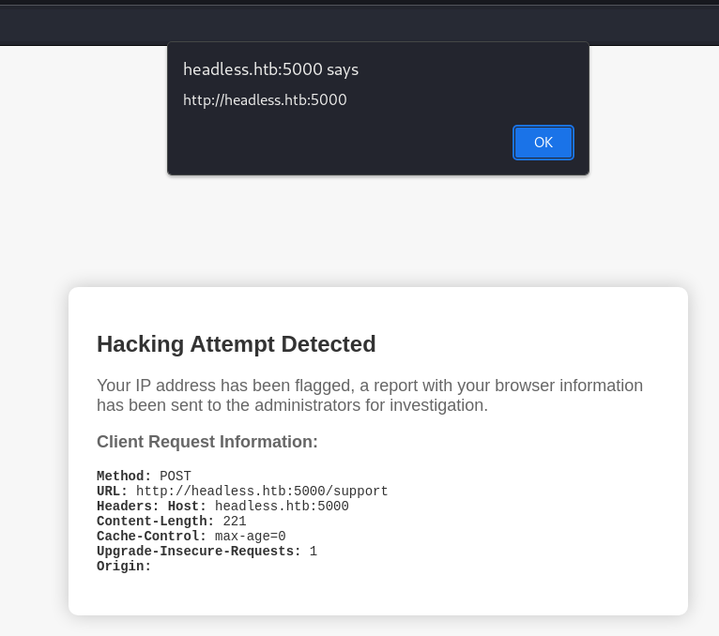Screen dimensions: 719x636
Task: Click the bold "Upgrade-Insecure-Requests:" label
Action: click(198, 552)
